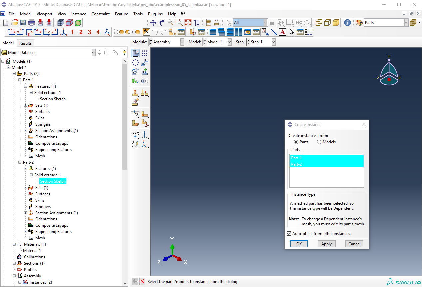This screenshot has width=422, height=287.
Task: Click the Apply button
Action: pos(326,244)
